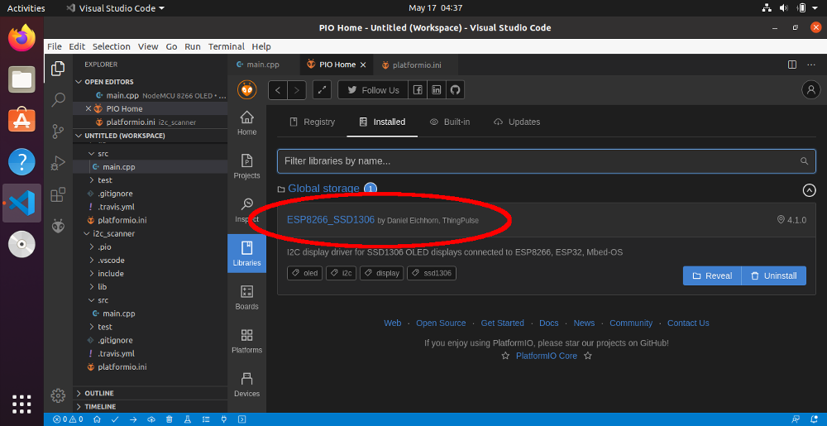Click the split editor icon
The image size is (827, 426).
pyautogui.click(x=791, y=65)
